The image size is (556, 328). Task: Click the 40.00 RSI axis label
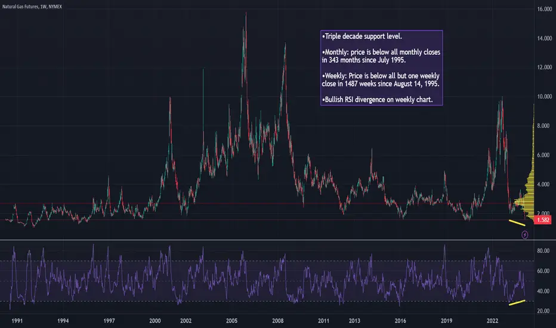(543, 291)
